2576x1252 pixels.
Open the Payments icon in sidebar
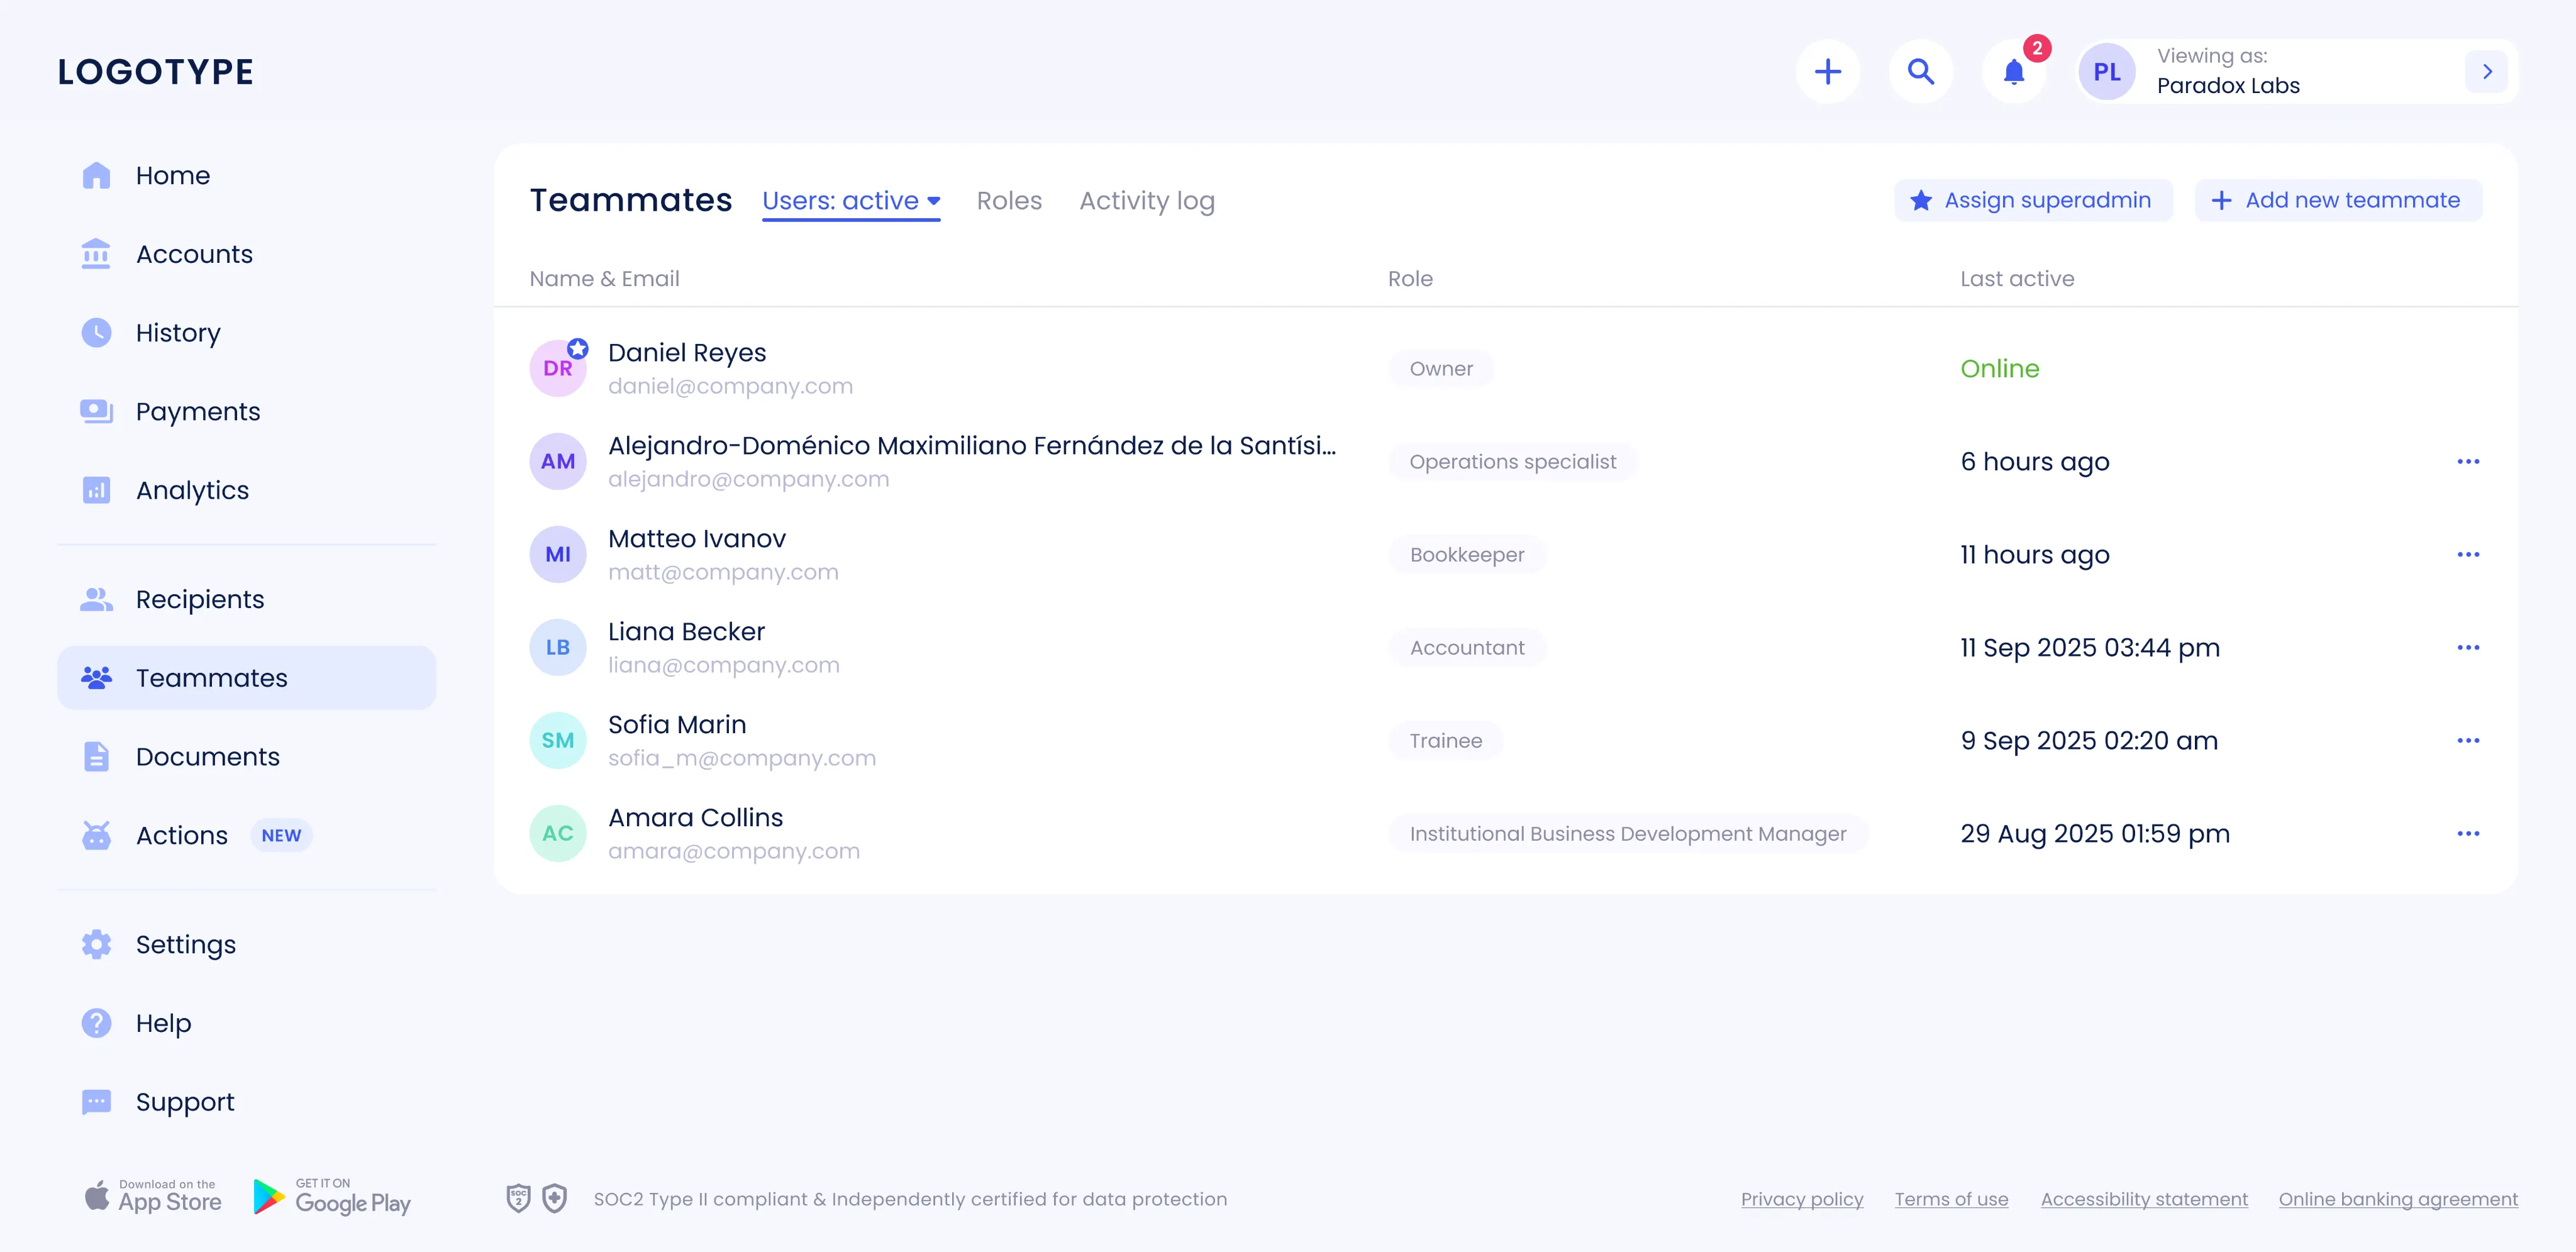(x=96, y=411)
